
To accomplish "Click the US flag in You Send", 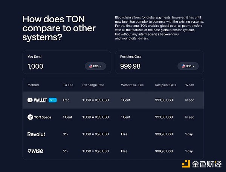I will point(90,66).
